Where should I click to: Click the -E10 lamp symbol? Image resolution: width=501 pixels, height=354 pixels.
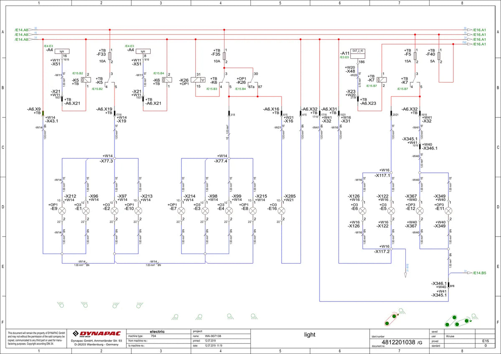138,211
